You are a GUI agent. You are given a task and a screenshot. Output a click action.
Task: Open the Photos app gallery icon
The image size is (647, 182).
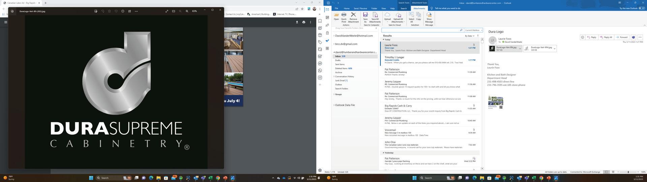click(12, 11)
